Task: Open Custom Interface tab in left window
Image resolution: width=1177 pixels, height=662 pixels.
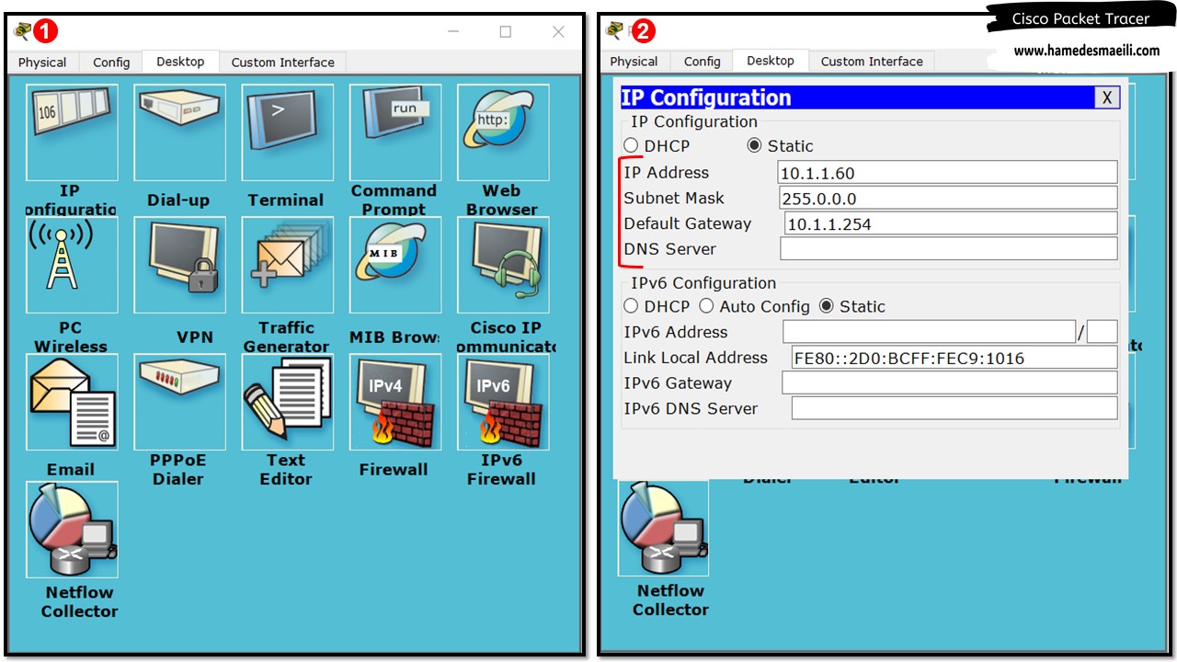Action: pyautogui.click(x=283, y=63)
